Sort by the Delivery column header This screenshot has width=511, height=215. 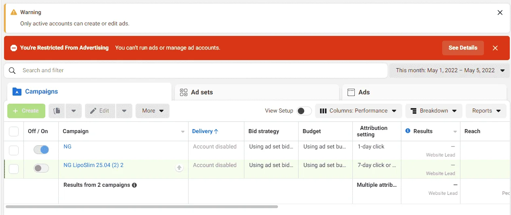tap(205, 132)
